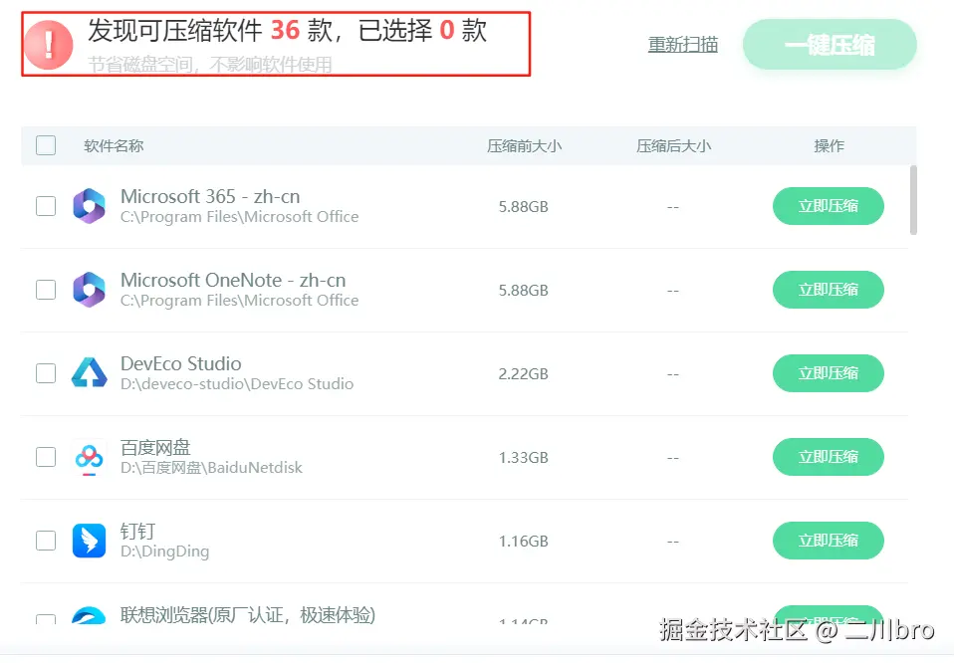Click the 压缩后大小 column header
This screenshot has width=954, height=663.
tap(673, 146)
